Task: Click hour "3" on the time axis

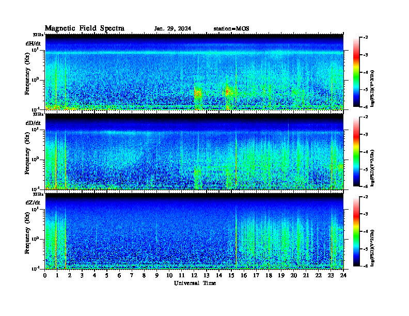Action: (x=82, y=275)
